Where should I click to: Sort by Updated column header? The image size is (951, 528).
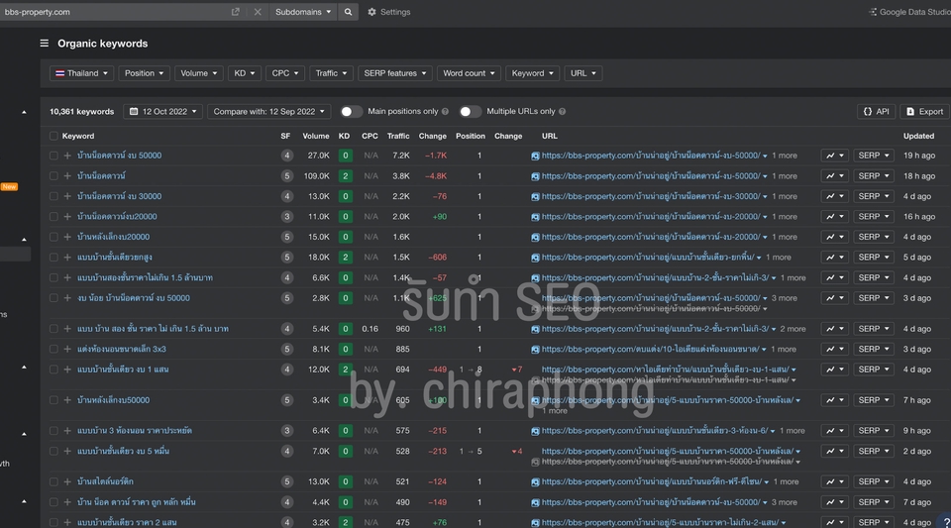point(918,137)
